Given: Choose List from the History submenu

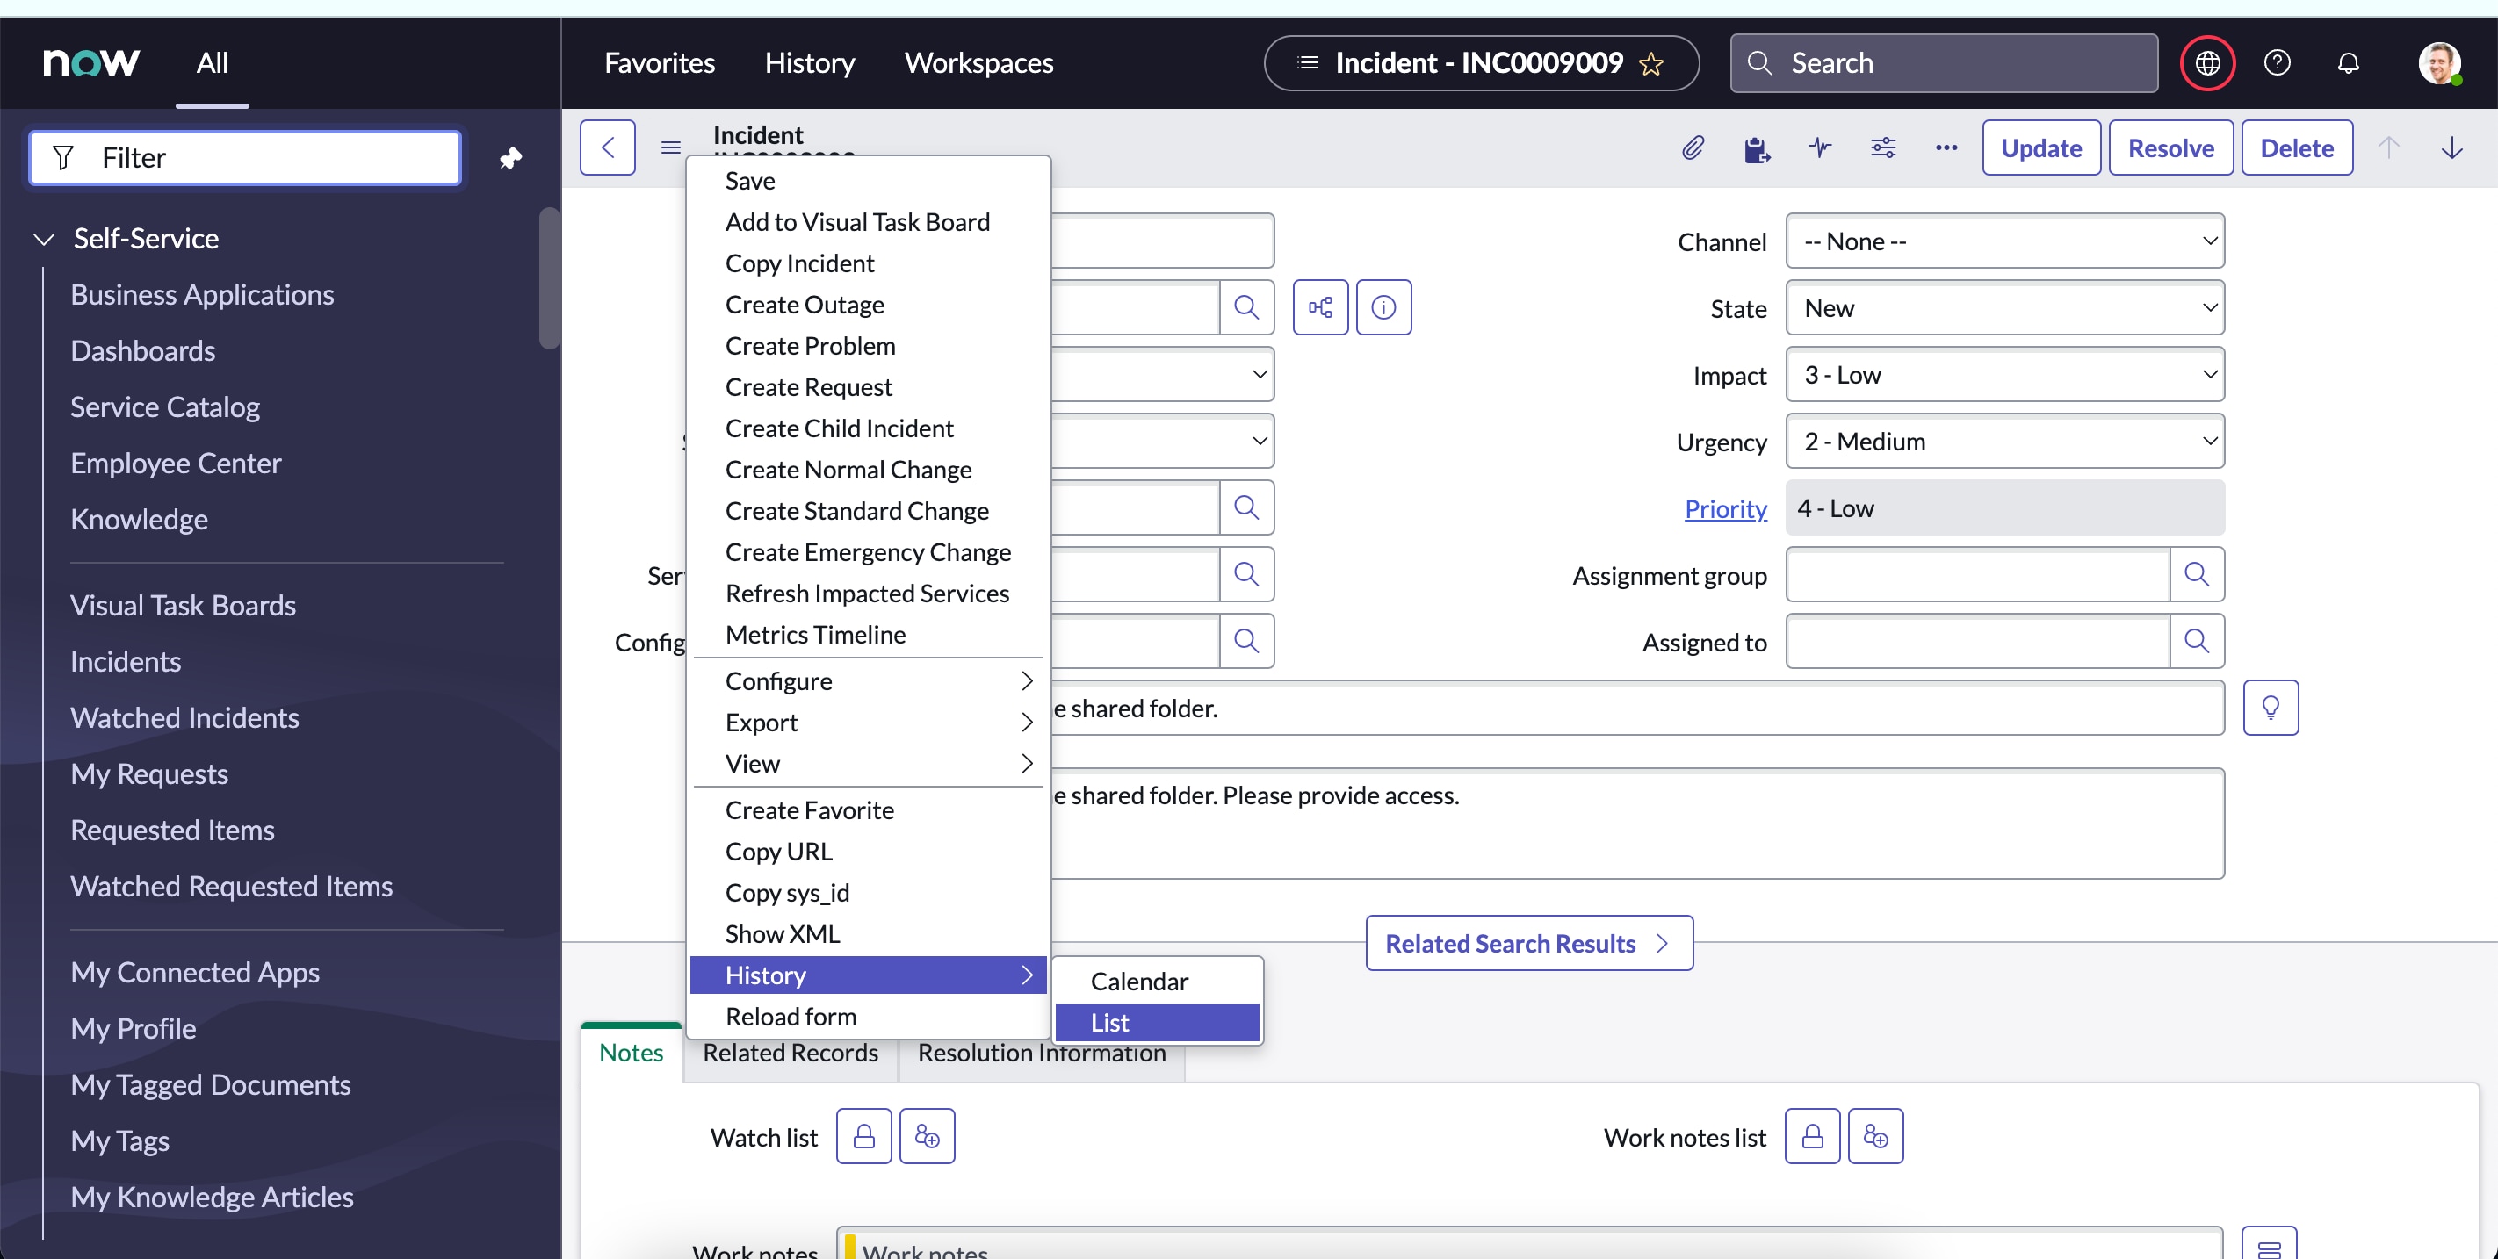Looking at the screenshot, I should pos(1157,1022).
